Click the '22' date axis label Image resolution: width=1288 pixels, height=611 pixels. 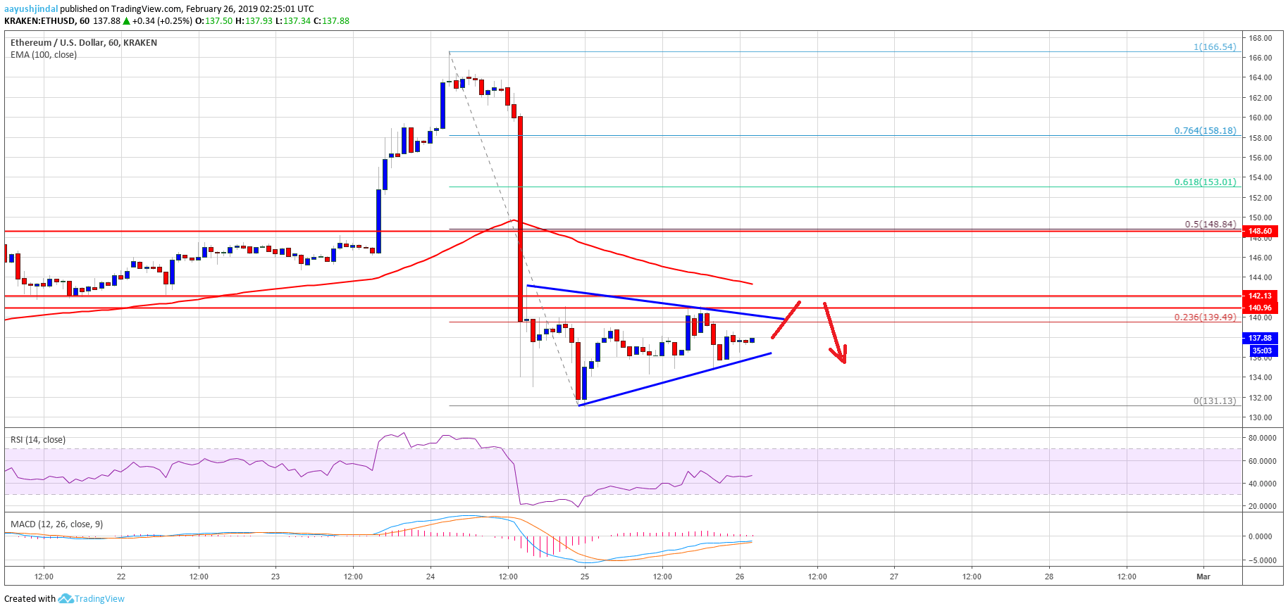point(121,577)
